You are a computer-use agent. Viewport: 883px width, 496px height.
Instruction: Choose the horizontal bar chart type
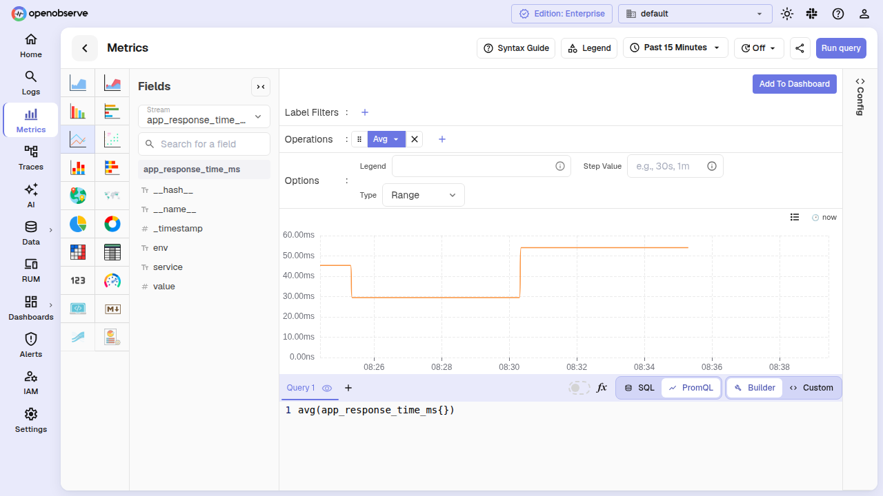pyautogui.click(x=112, y=111)
